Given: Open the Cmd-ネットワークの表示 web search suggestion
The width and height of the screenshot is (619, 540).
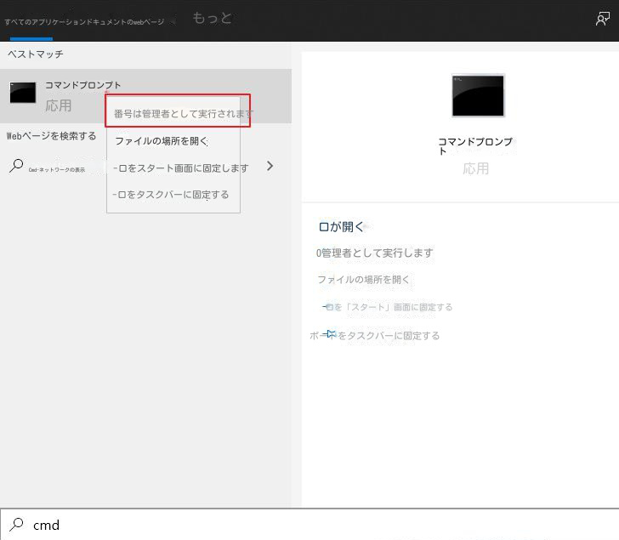Looking at the screenshot, I should pyautogui.click(x=57, y=169).
